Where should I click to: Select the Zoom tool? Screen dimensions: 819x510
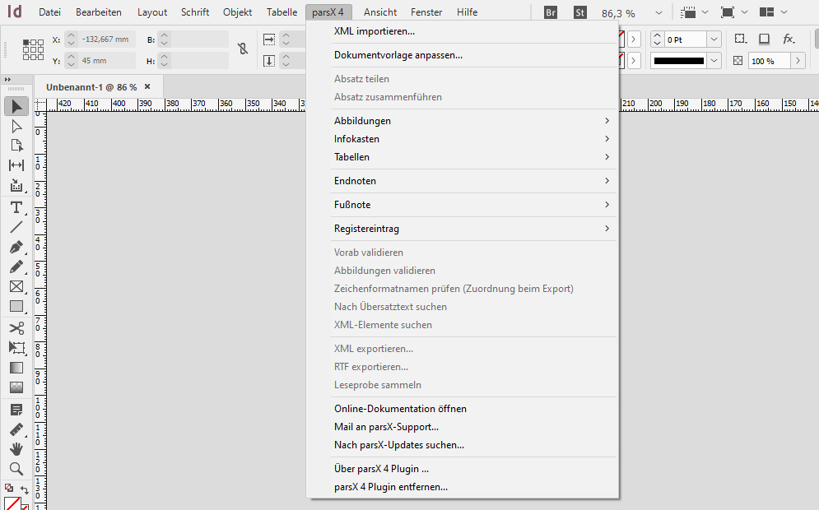pyautogui.click(x=16, y=469)
